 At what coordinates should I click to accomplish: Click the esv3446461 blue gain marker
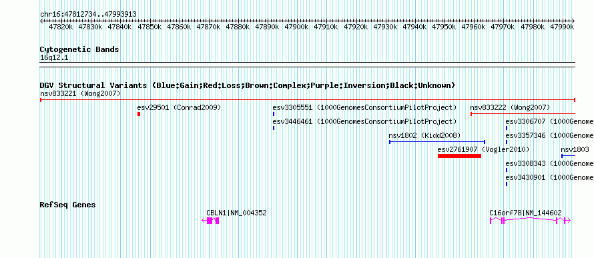pyautogui.click(x=274, y=128)
